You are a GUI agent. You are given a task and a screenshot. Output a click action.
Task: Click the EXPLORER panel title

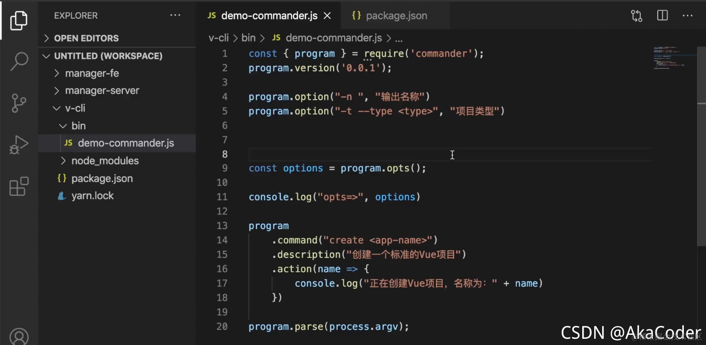click(76, 16)
